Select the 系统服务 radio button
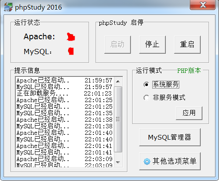This screenshot has height=182, width=219. coord(146,85)
